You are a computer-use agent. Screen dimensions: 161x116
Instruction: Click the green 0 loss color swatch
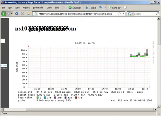point(37,98)
